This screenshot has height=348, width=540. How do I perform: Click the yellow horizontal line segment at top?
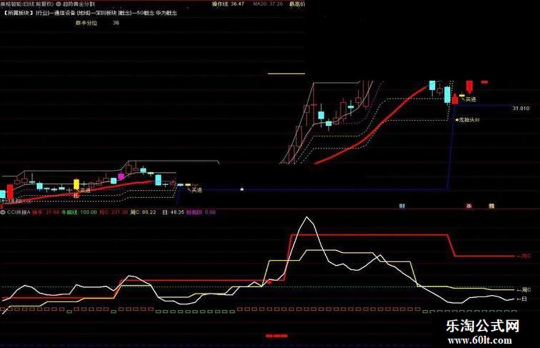286,73
